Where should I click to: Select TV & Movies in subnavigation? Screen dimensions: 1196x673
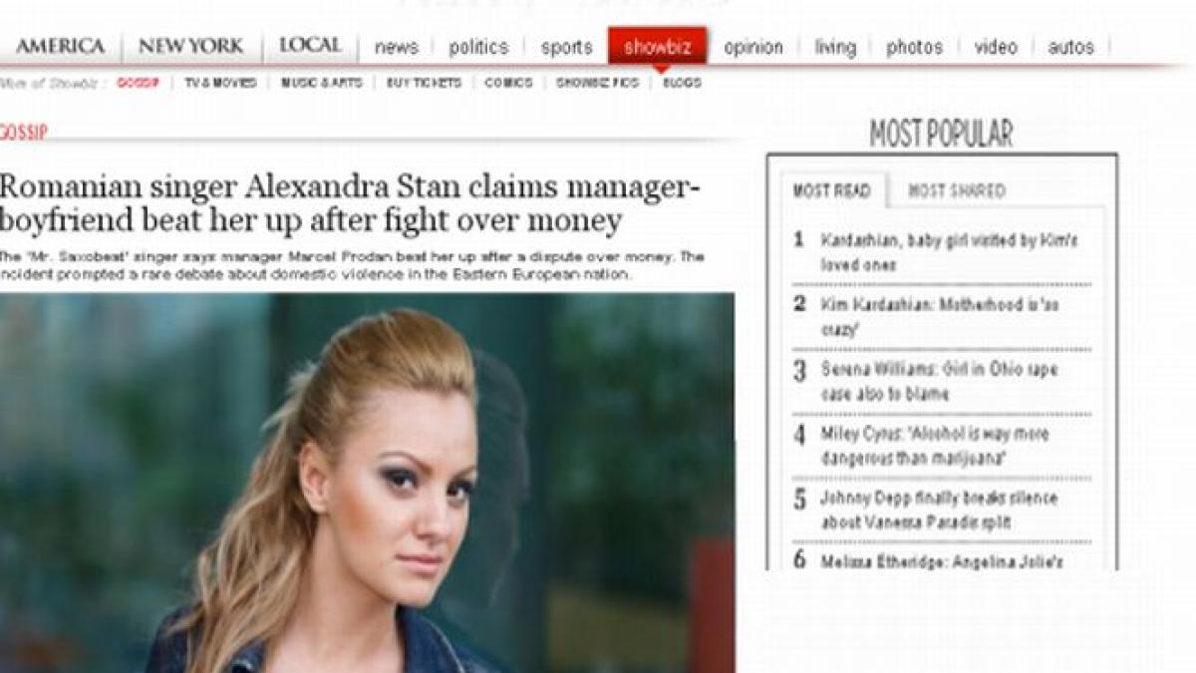click(x=220, y=83)
